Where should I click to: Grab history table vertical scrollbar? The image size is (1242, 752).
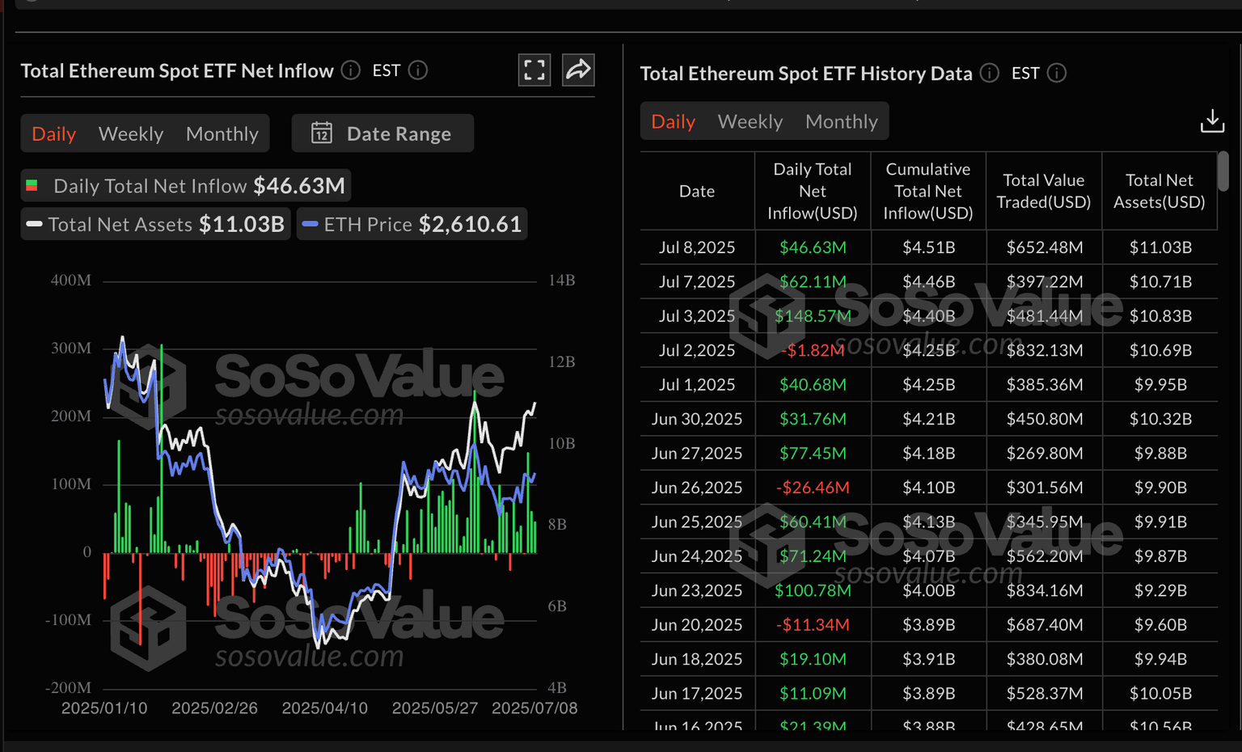(x=1223, y=171)
